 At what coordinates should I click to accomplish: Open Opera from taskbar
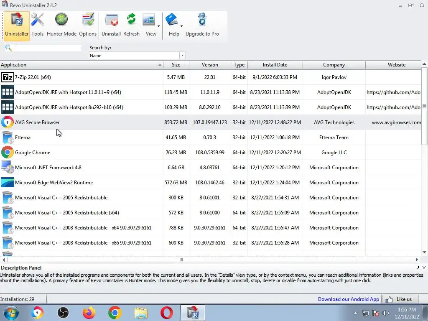point(166,313)
